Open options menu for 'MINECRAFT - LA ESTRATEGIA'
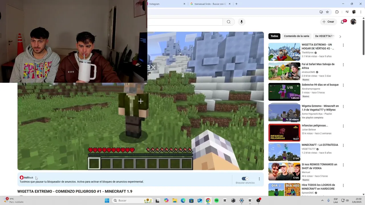The height and width of the screenshot is (205, 365). (343, 145)
